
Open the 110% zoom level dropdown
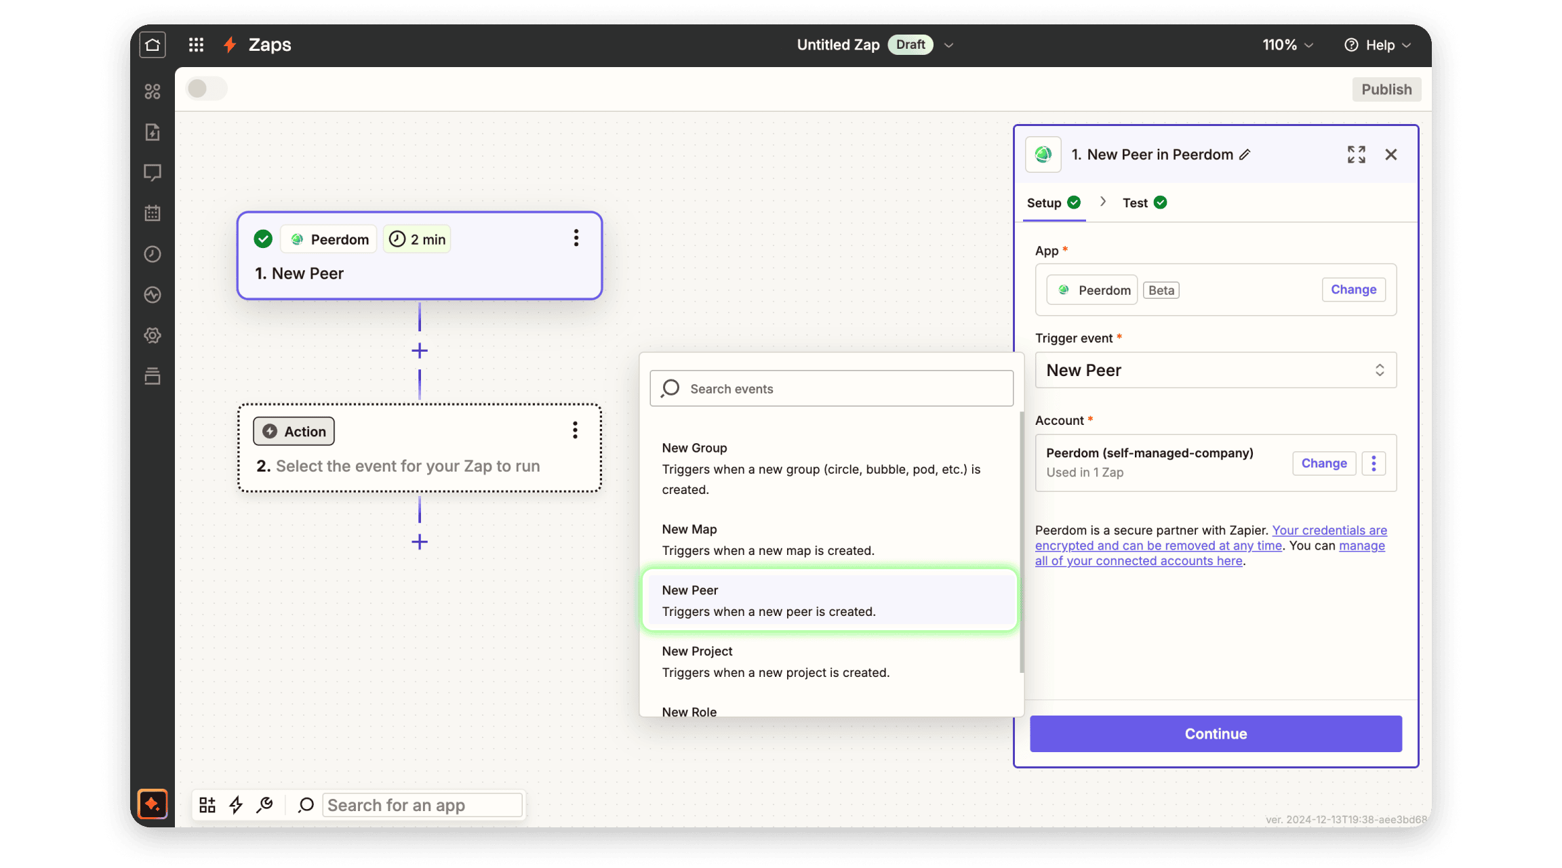coord(1287,45)
